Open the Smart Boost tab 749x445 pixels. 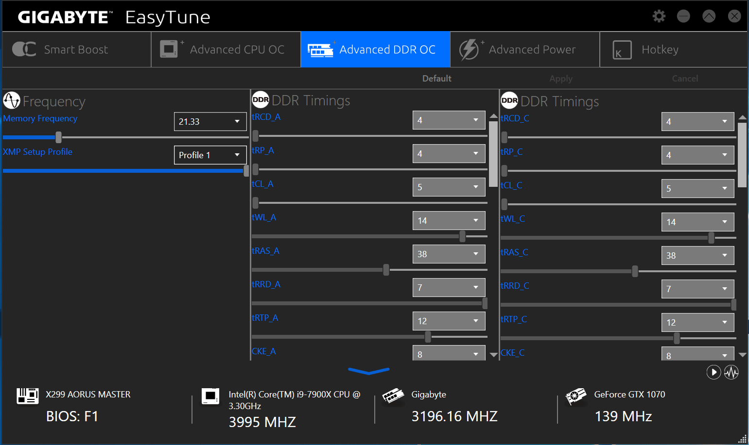[76, 49]
